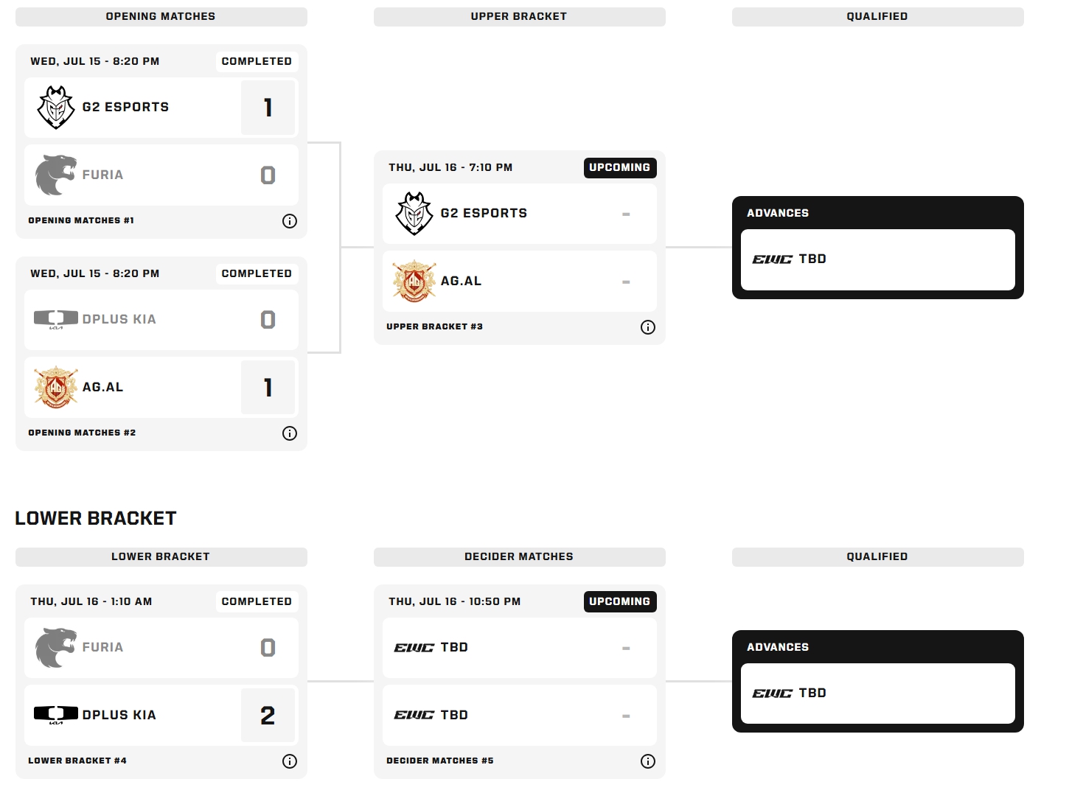Select Decider Matches column header
The image size is (1069, 793).
click(519, 557)
